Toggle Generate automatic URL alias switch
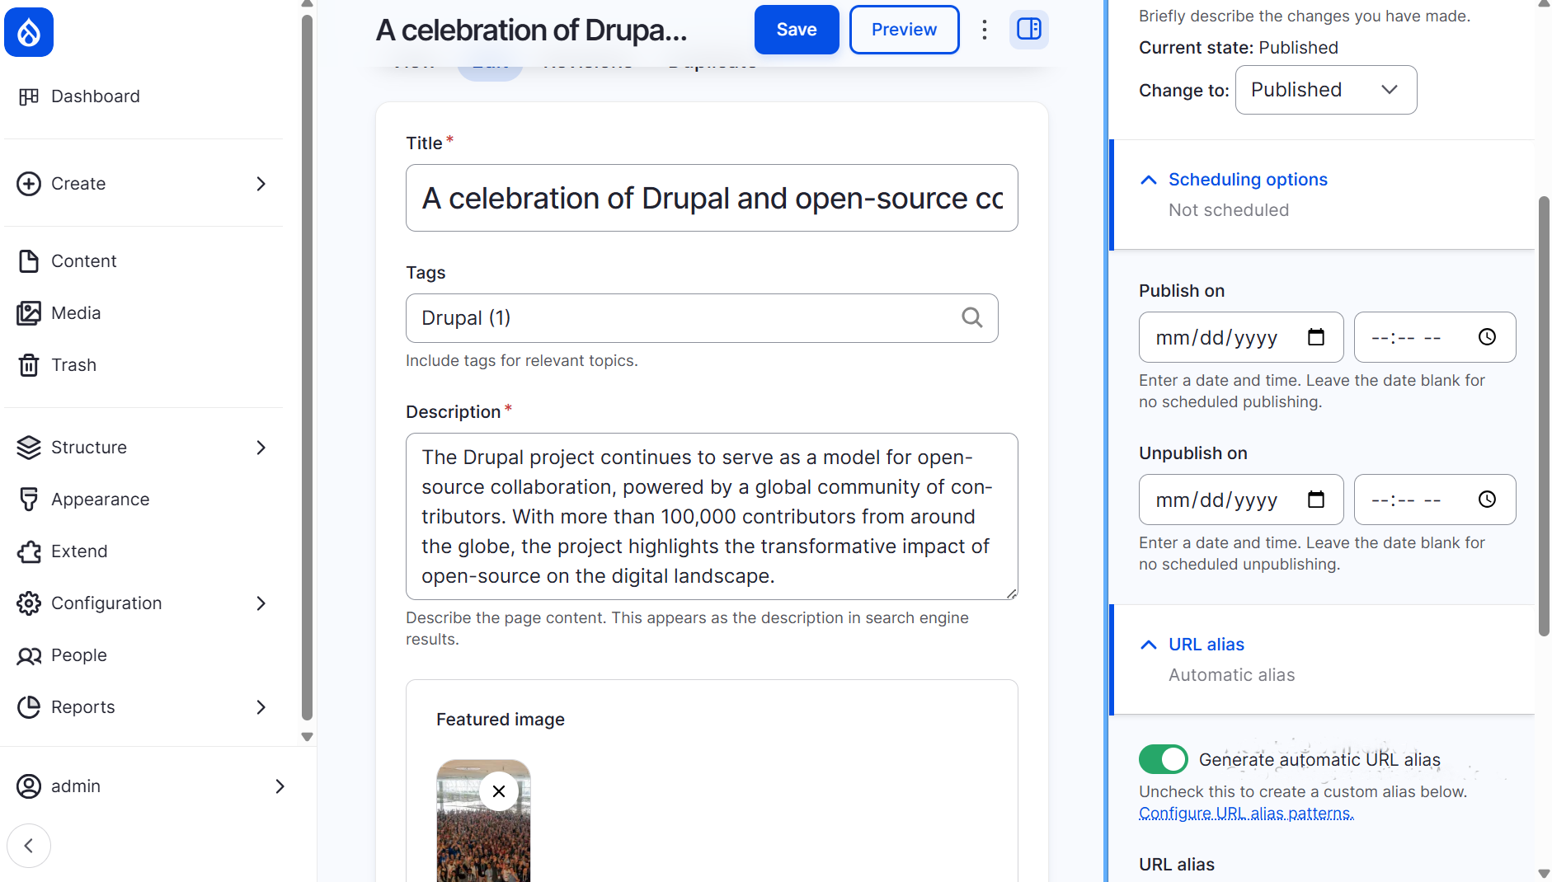 (1163, 759)
